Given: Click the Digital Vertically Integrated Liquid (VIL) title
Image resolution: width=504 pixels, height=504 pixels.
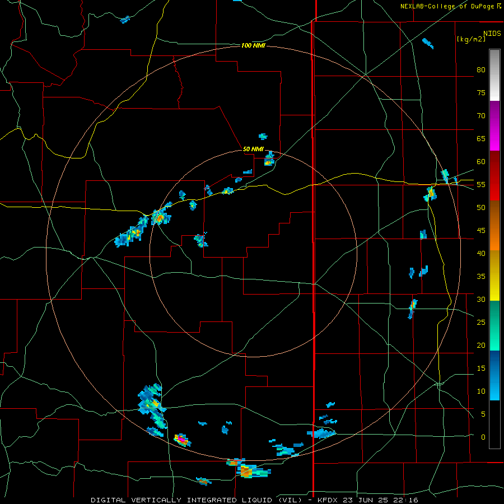Looking at the screenshot, I should [197, 500].
